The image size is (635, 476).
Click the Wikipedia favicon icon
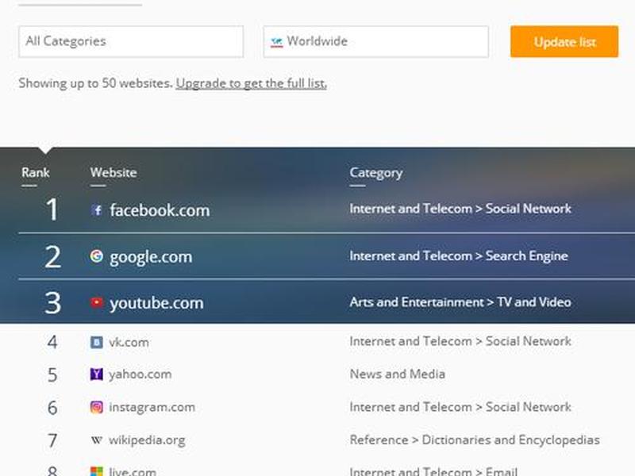[96, 440]
